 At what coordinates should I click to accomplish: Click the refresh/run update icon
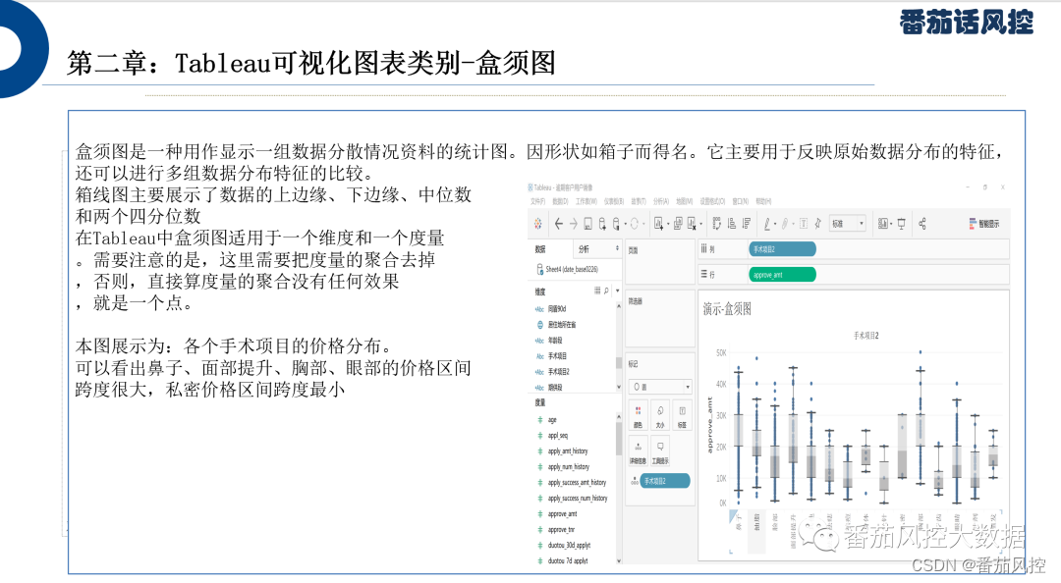(634, 223)
